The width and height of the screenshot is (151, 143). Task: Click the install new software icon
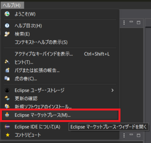tap(7, 106)
